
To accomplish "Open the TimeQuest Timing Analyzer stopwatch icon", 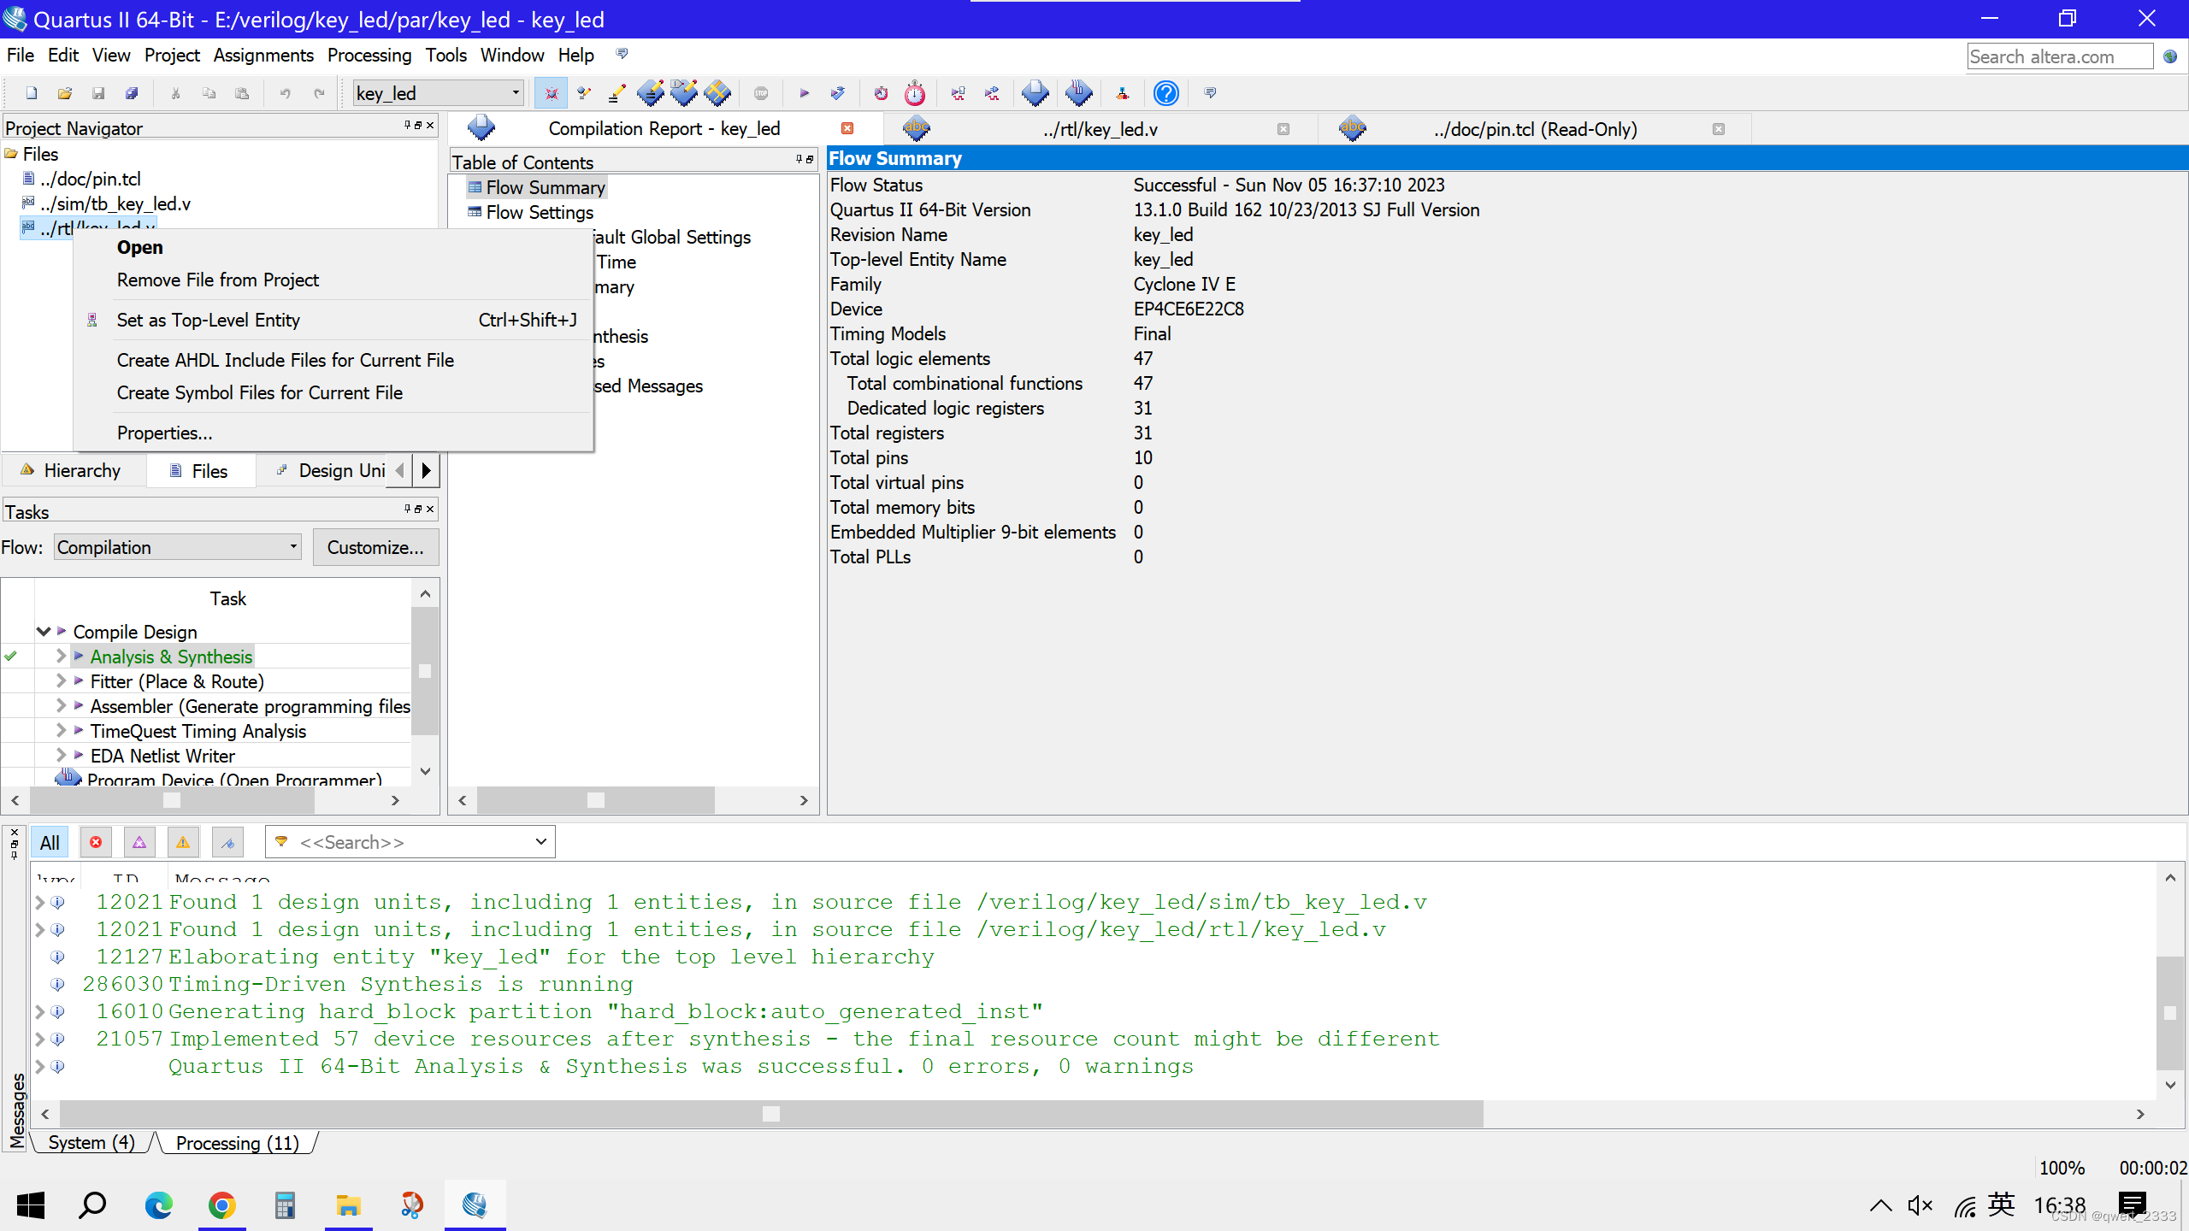I will pos(915,93).
